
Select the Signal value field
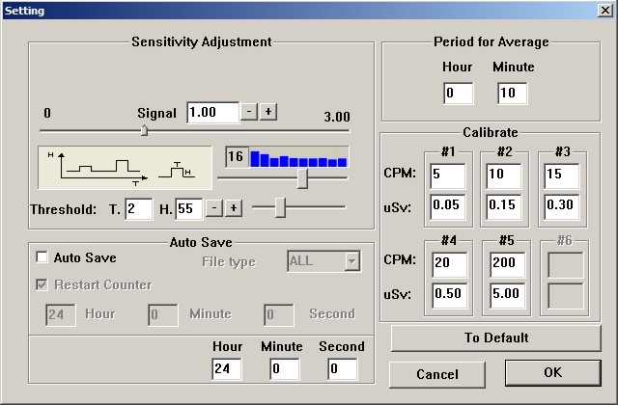211,113
